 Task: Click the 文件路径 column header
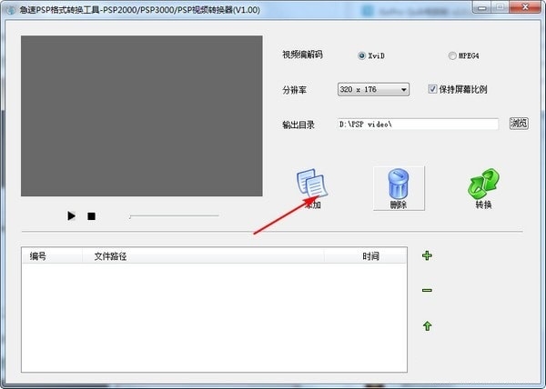(x=203, y=256)
